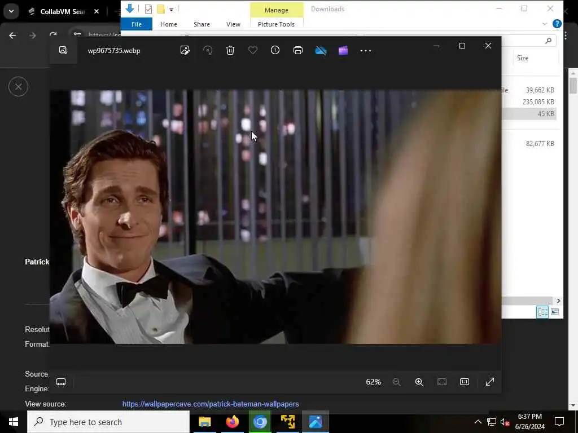The height and width of the screenshot is (433, 578).
Task: Click the search magnifier in Explorer
Action: point(548,41)
